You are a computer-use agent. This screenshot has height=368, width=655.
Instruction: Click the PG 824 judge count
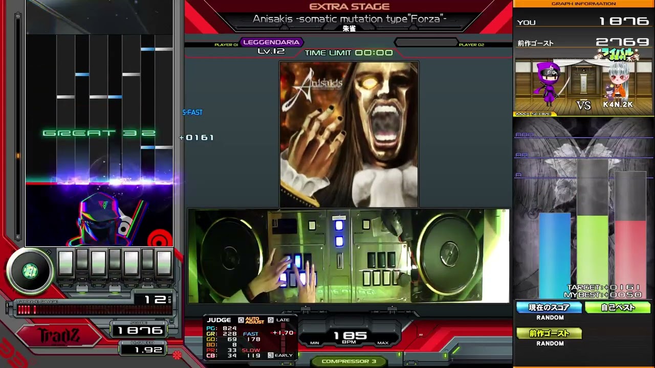point(222,328)
